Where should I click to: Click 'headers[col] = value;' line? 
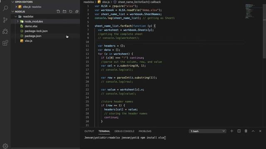tap(121, 109)
